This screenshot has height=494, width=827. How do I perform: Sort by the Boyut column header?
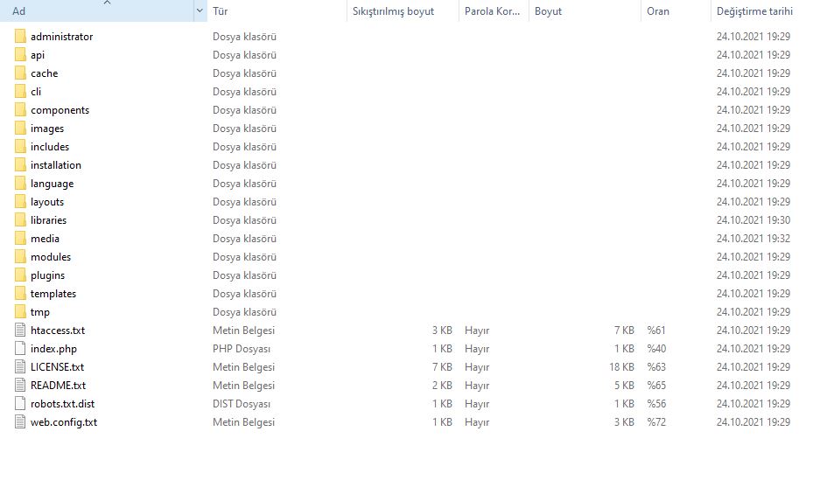(x=585, y=10)
